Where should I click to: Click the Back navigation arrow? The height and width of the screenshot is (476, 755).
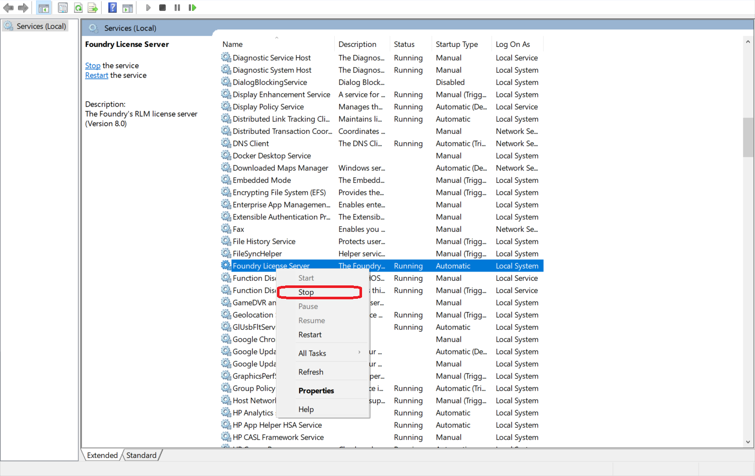click(8, 7)
